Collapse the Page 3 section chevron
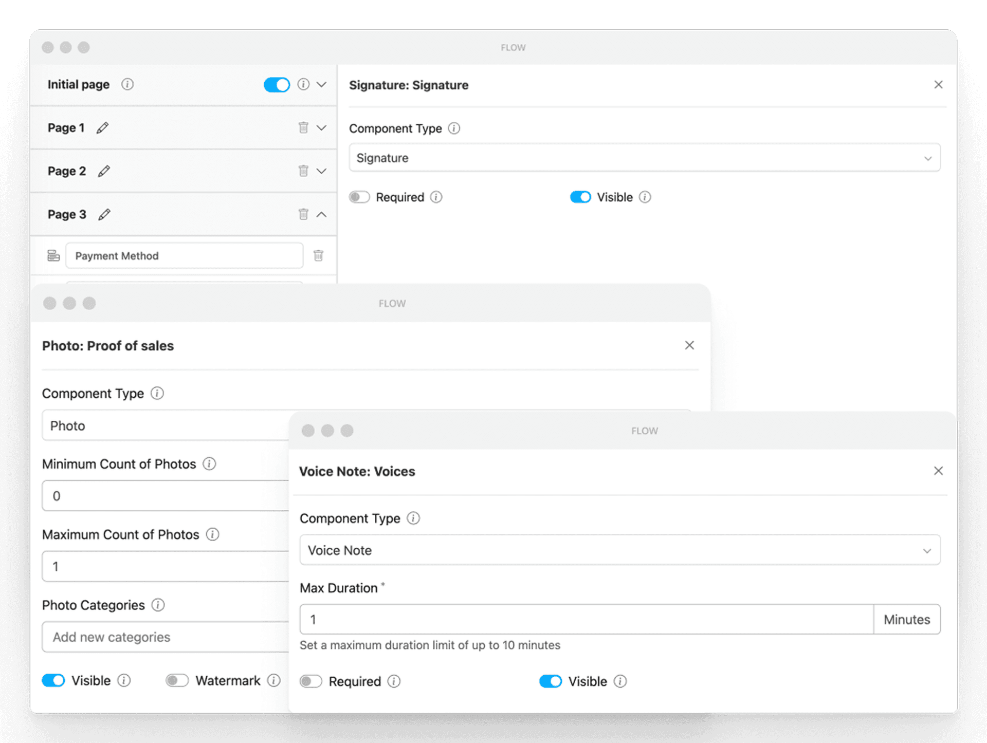Viewport: 987px width, 743px height. (321, 215)
